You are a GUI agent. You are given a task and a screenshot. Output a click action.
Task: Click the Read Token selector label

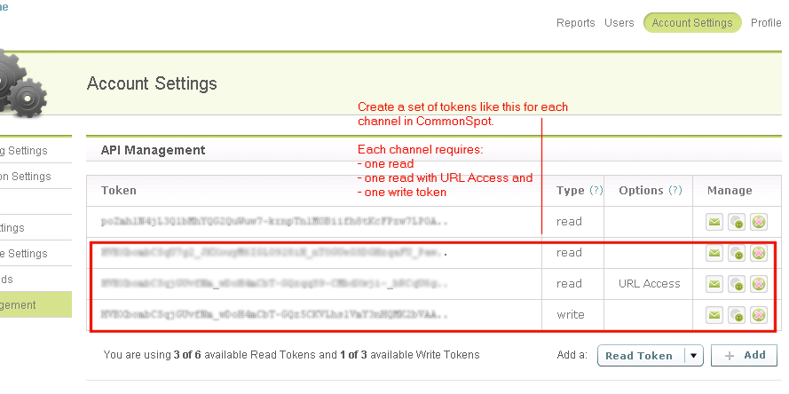(x=639, y=356)
